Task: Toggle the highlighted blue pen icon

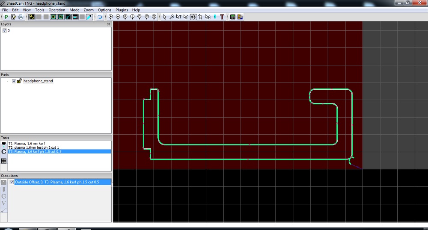Action: 89,17
